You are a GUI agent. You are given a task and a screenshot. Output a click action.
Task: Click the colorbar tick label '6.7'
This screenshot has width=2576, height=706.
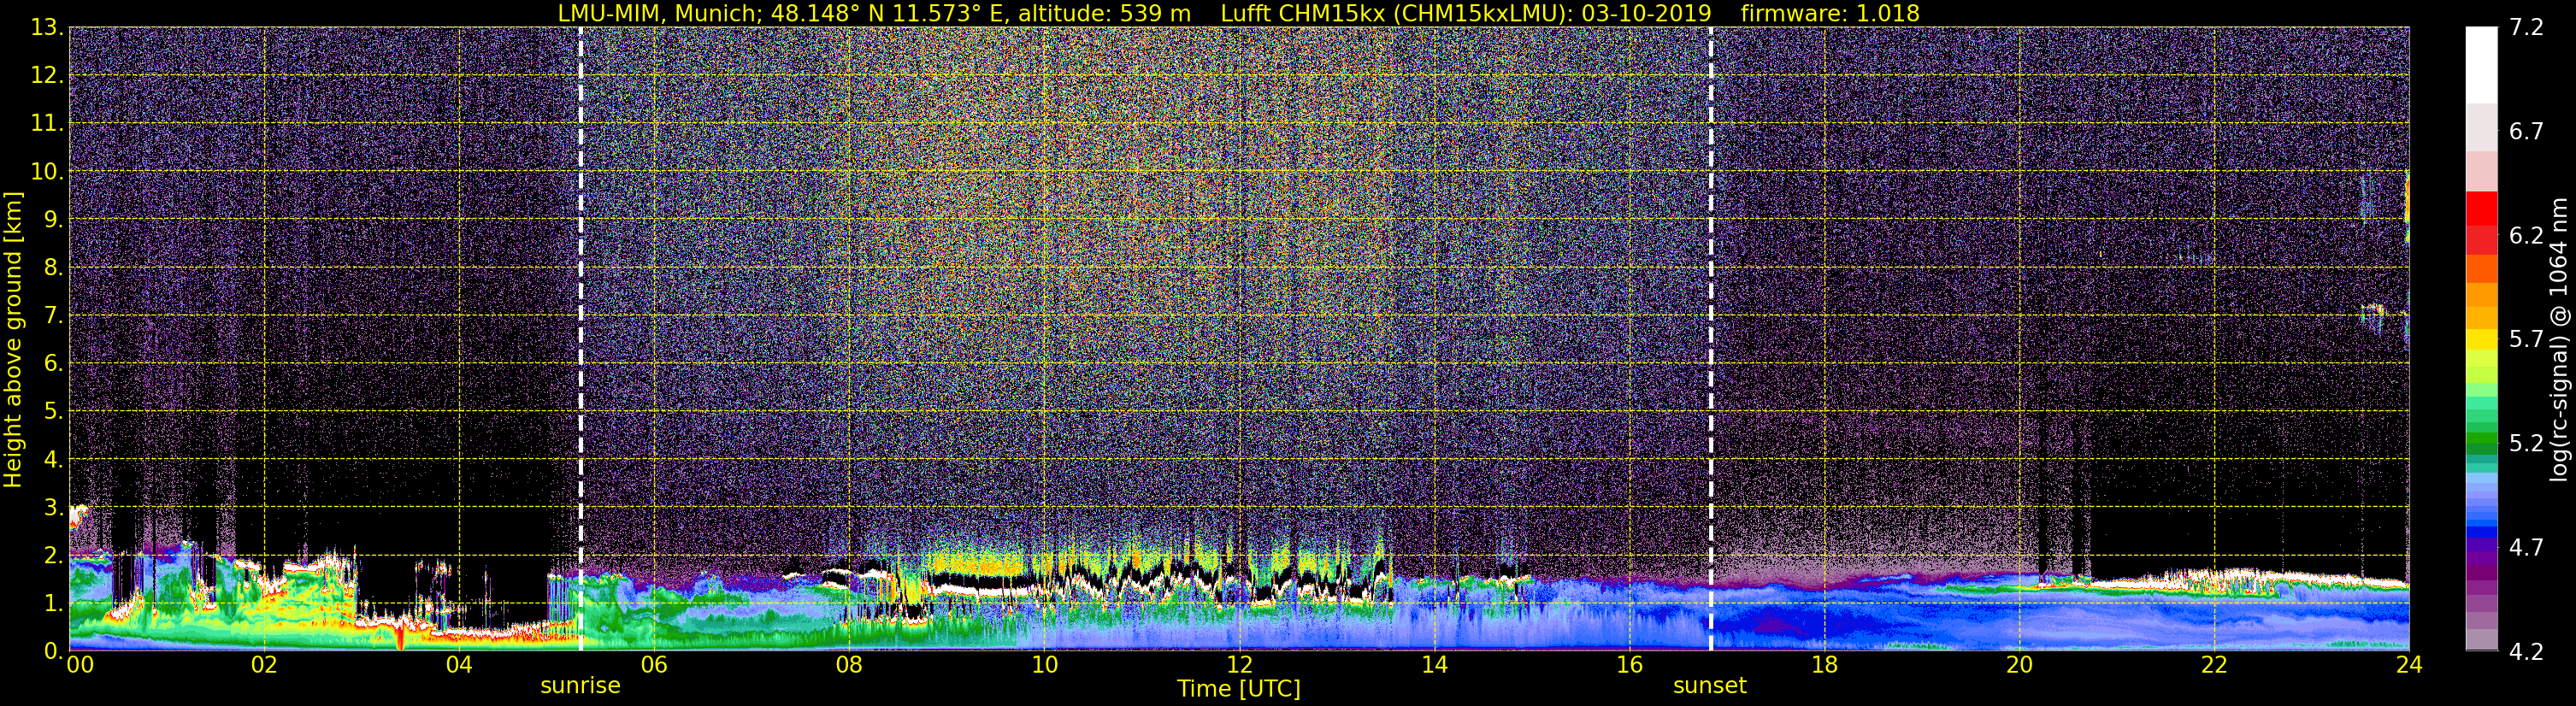(x=2526, y=132)
